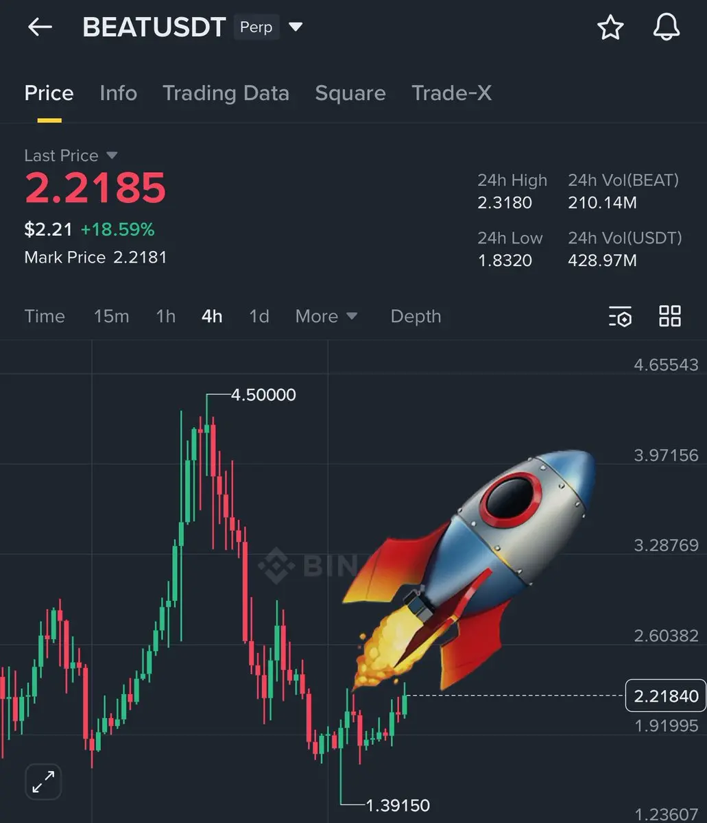Click the 2.21840 current price marker

666,696
